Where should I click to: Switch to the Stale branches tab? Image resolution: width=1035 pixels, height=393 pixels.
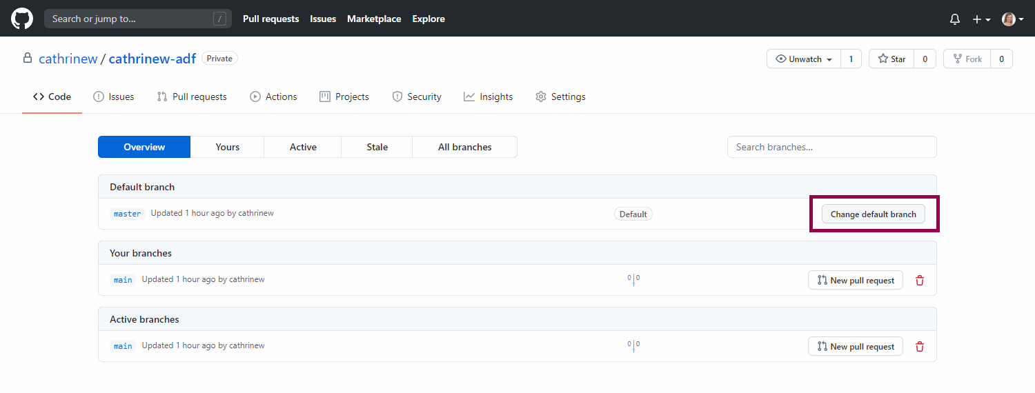coord(377,147)
